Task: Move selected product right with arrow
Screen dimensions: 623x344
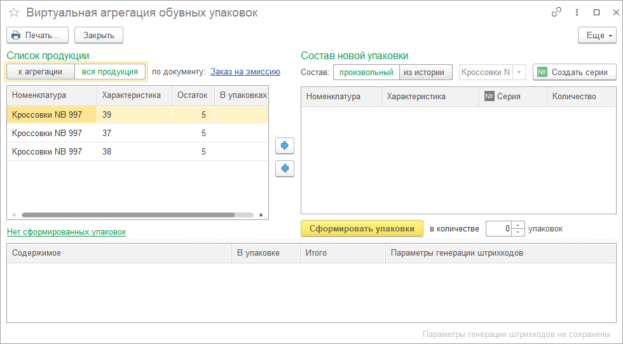Action: (285, 146)
